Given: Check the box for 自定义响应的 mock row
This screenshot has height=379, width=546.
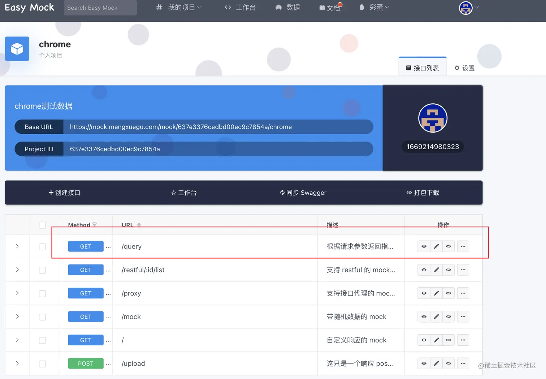Looking at the screenshot, I should 42,340.
